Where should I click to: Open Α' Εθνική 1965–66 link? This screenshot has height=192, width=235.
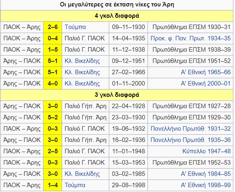[206, 72]
